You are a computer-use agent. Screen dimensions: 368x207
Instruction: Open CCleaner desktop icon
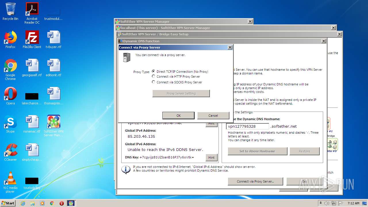click(10, 152)
